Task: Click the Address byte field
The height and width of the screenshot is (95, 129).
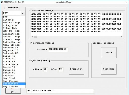Action: (45, 69)
